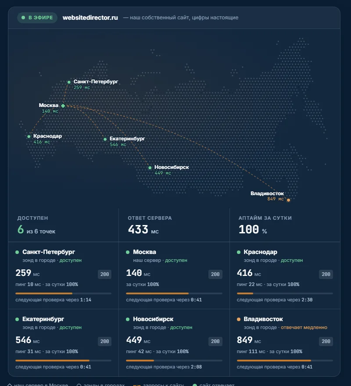
Task: Click the orange status dot in Владивосток card
Action: 238,319
